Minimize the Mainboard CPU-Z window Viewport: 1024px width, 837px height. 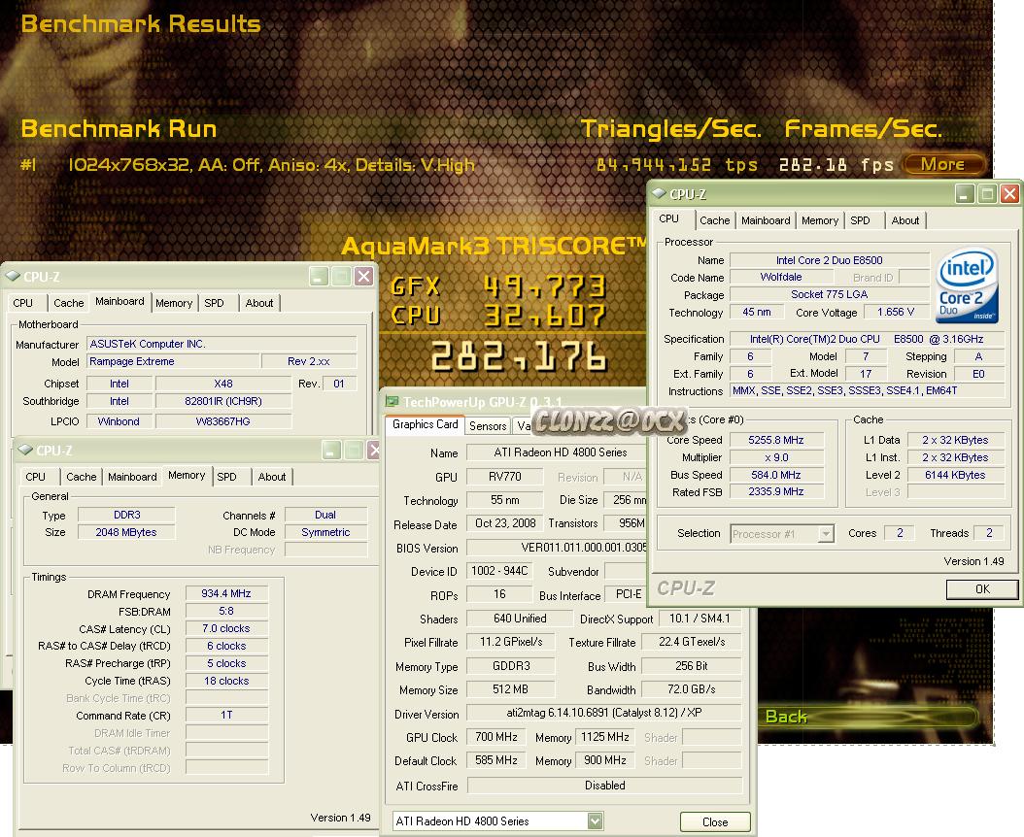(319, 277)
